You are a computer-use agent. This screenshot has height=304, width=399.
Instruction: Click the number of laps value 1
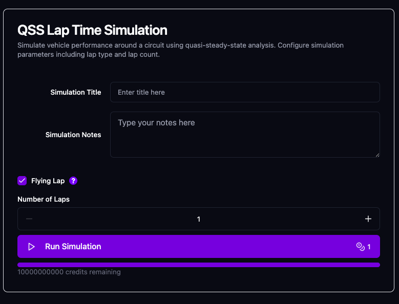[199, 219]
